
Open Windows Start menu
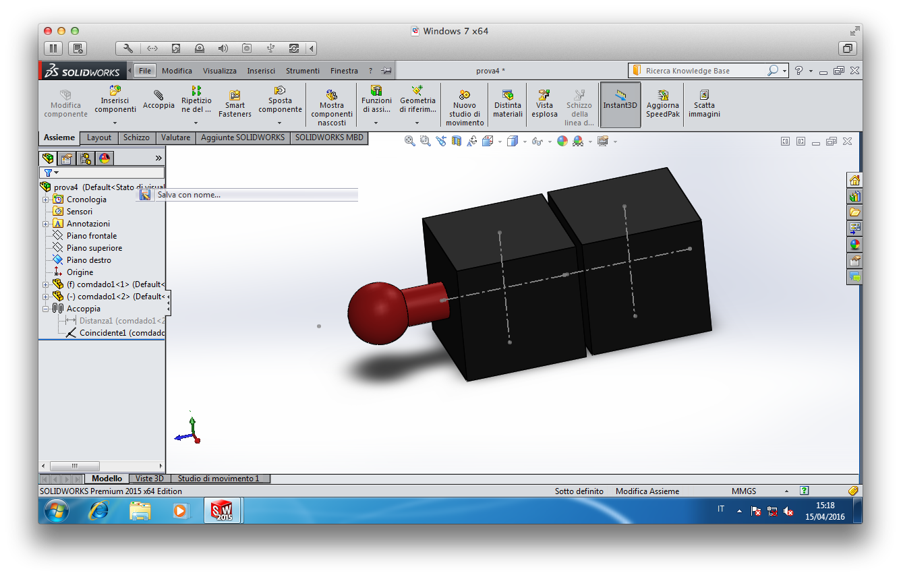57,511
